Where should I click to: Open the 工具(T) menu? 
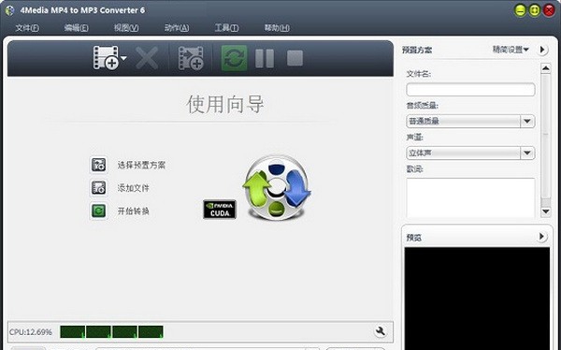[x=226, y=28]
